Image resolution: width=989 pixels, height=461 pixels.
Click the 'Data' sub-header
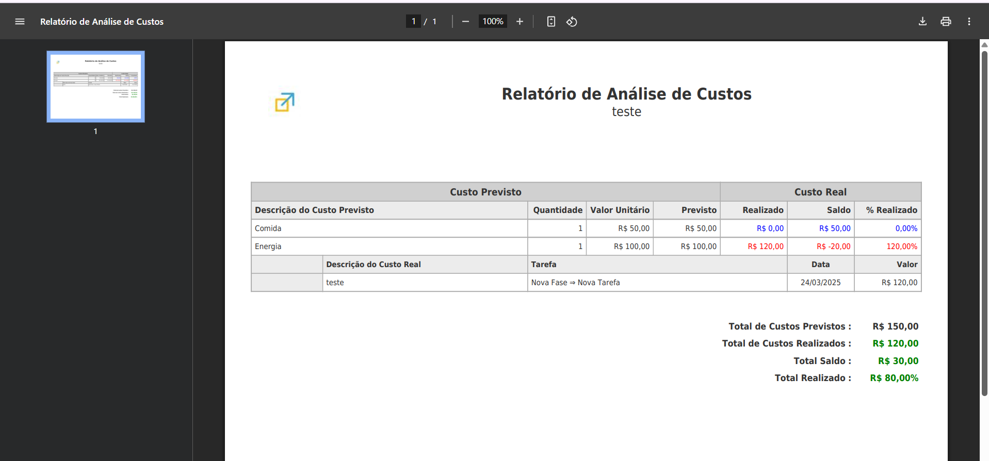click(821, 265)
